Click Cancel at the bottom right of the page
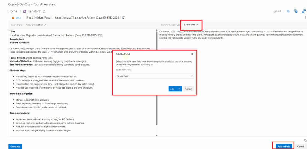The image size is (307, 149). point(300,146)
